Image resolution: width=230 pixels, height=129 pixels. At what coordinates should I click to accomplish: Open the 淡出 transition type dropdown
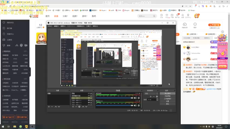tap(151, 94)
